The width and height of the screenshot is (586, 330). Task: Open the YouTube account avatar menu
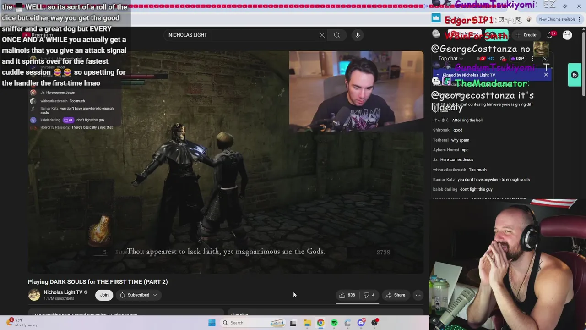pos(567,35)
